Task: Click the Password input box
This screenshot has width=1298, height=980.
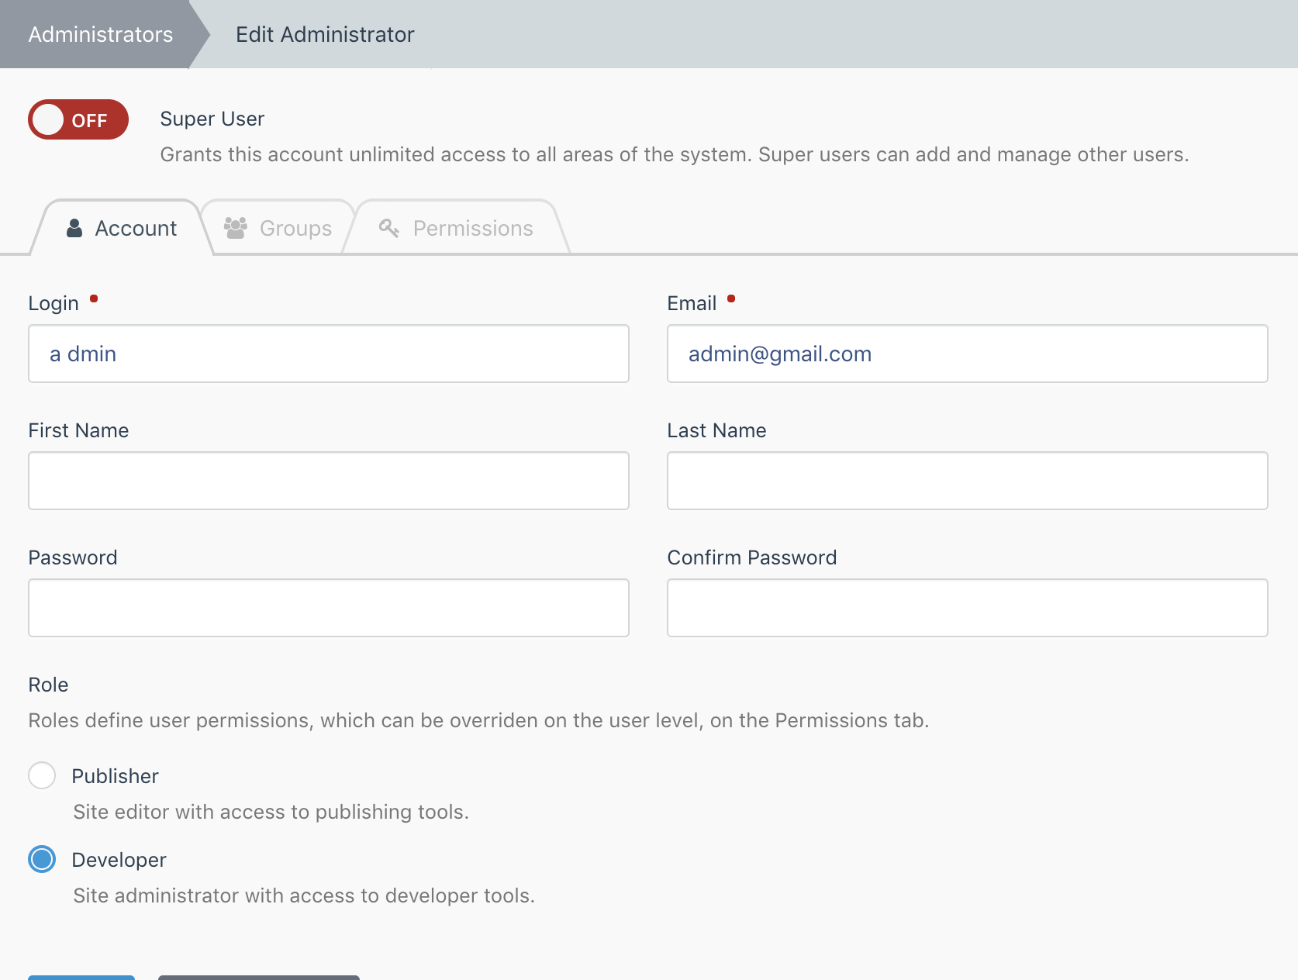Action: [x=328, y=608]
